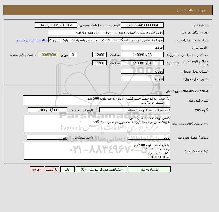Click the response deadline date 1400/01/28

tap(142, 55)
